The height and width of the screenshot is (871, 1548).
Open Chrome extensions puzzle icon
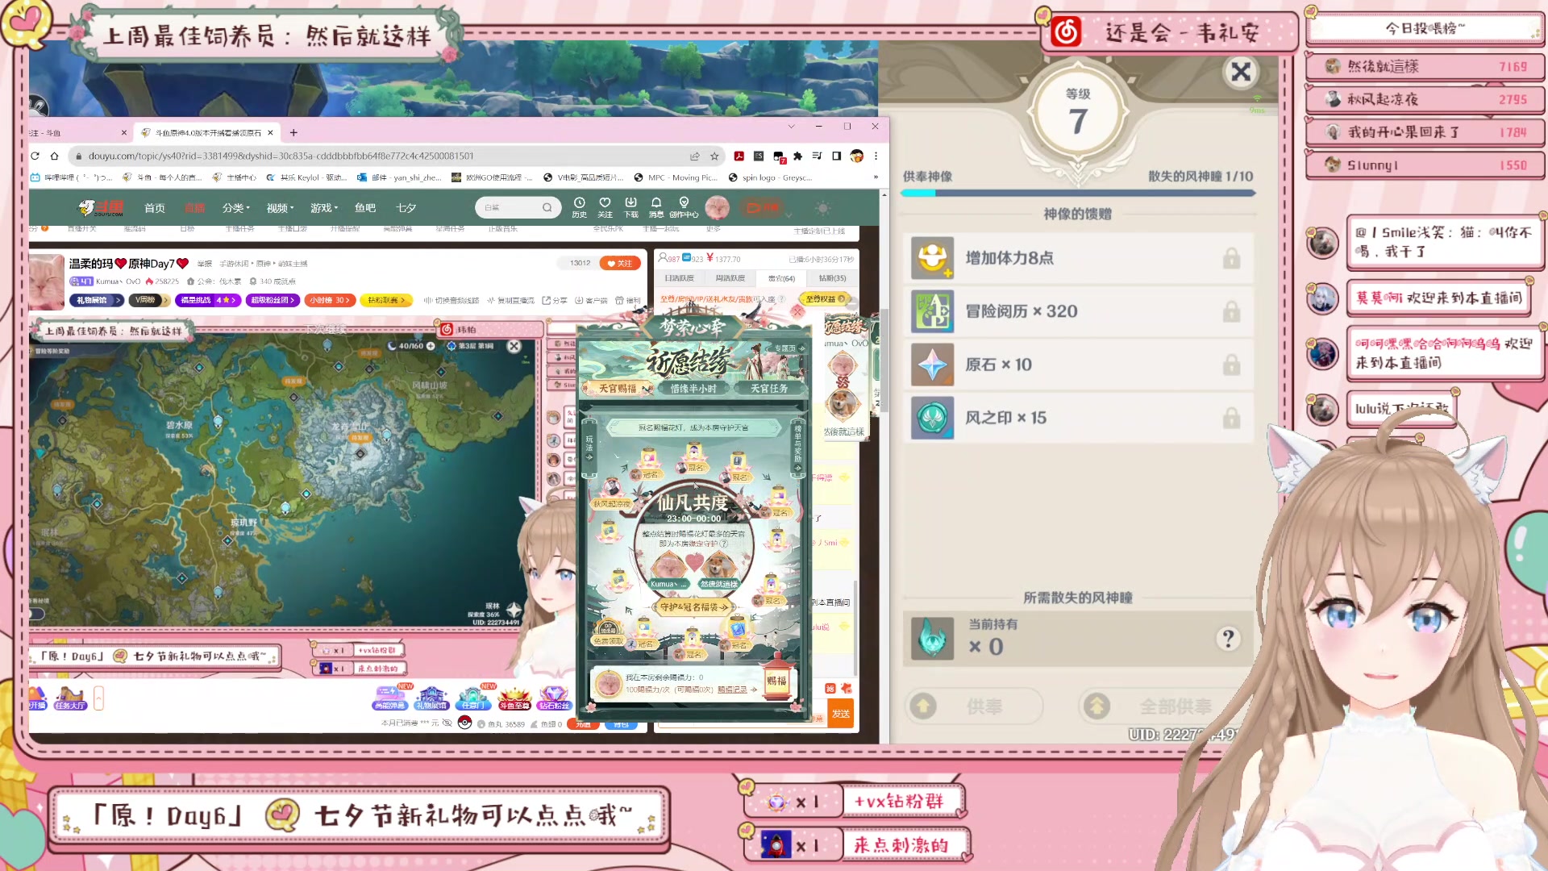pos(797,156)
